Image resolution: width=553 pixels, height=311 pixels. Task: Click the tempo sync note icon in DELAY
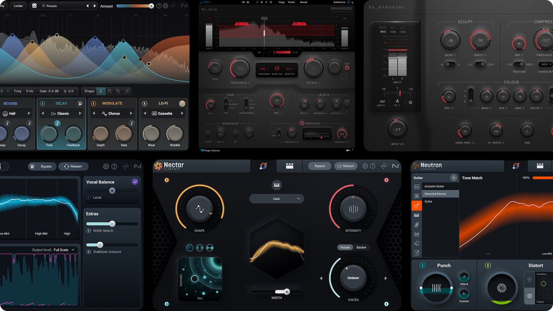[57, 123]
